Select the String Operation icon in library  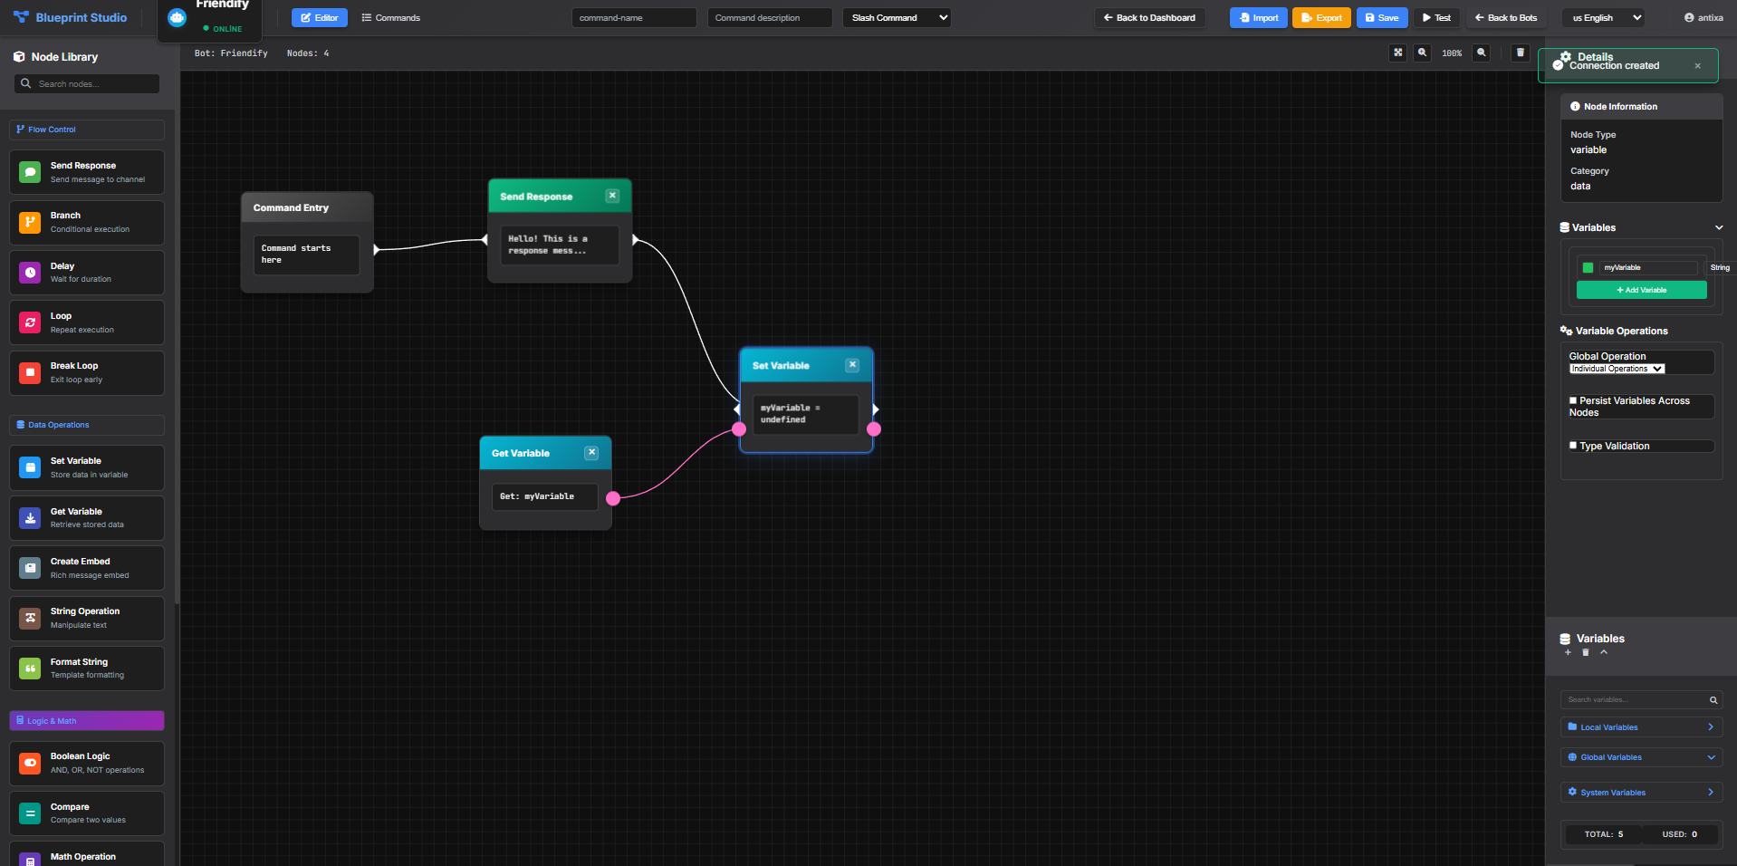30,618
